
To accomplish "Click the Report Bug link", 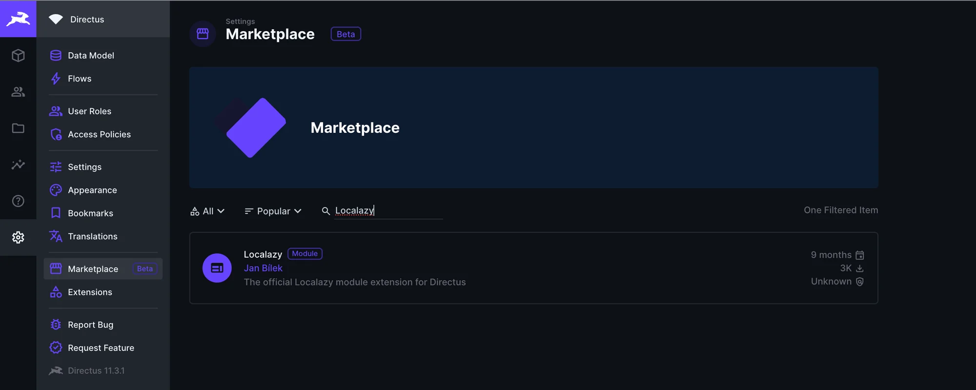I will (x=90, y=325).
